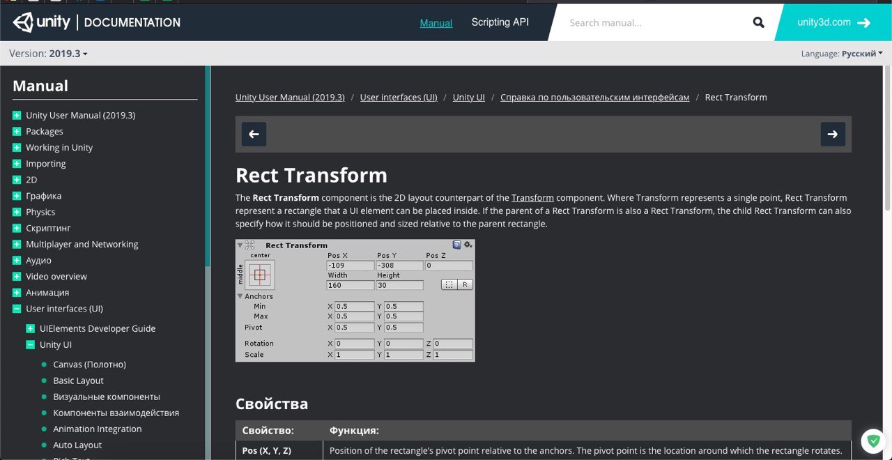The image size is (892, 460).
Task: Click the Unity logo in header
Action: (x=41, y=22)
